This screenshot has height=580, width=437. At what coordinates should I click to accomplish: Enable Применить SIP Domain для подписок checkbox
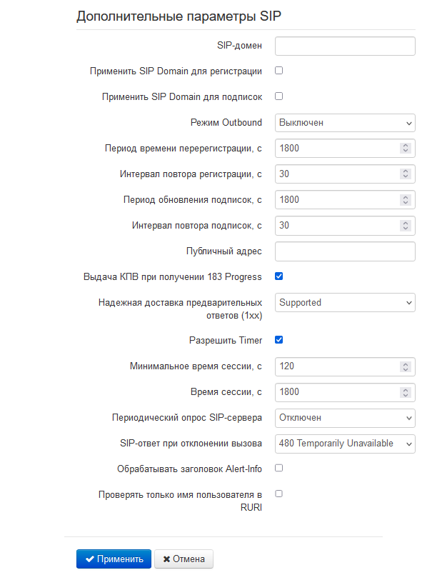tap(279, 96)
